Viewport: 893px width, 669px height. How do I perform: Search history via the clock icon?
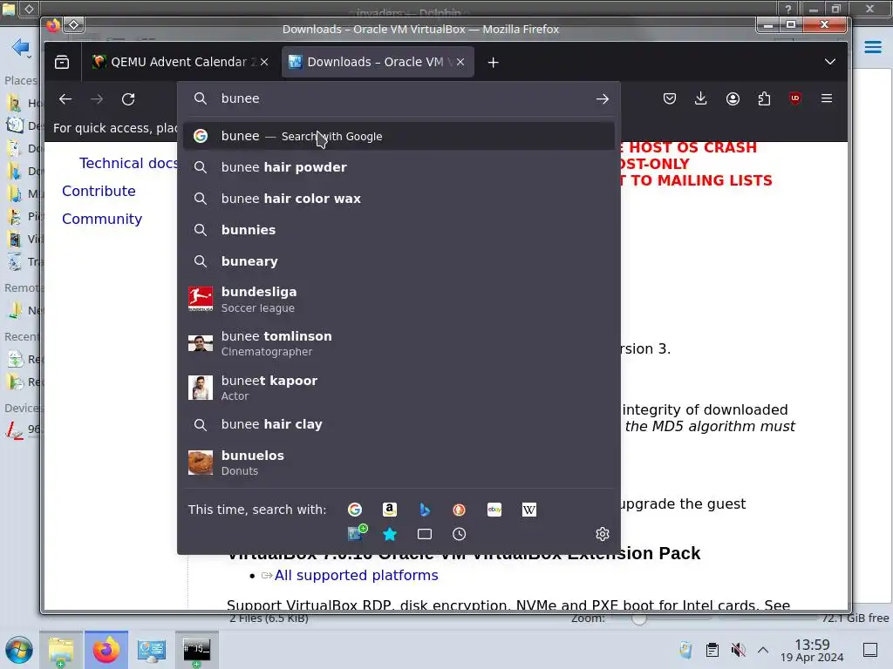(x=459, y=534)
